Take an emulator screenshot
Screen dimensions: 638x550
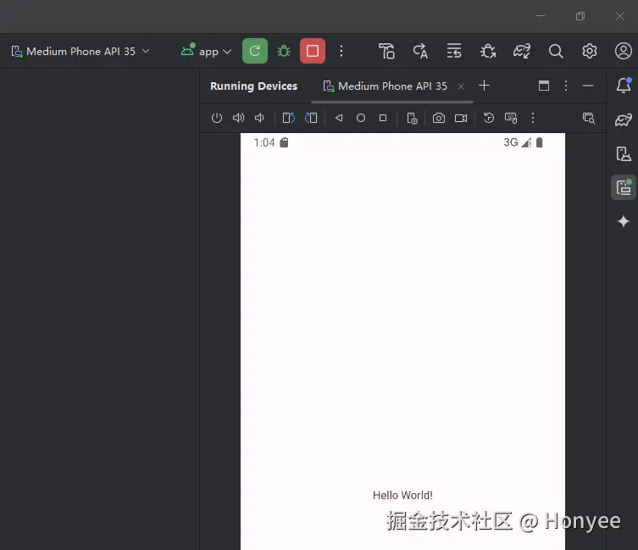pos(439,118)
